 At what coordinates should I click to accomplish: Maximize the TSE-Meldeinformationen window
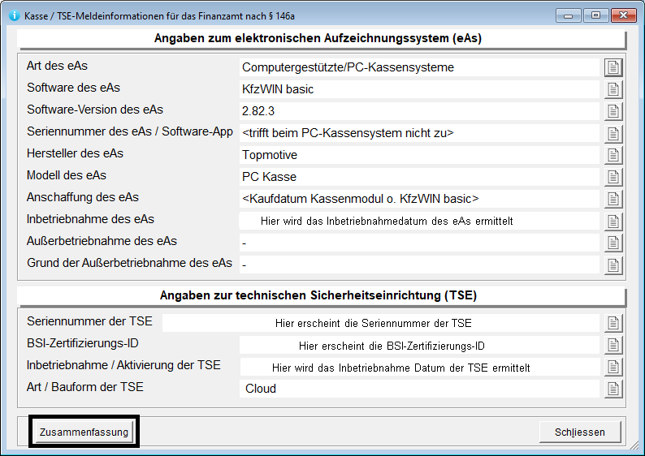[595, 15]
